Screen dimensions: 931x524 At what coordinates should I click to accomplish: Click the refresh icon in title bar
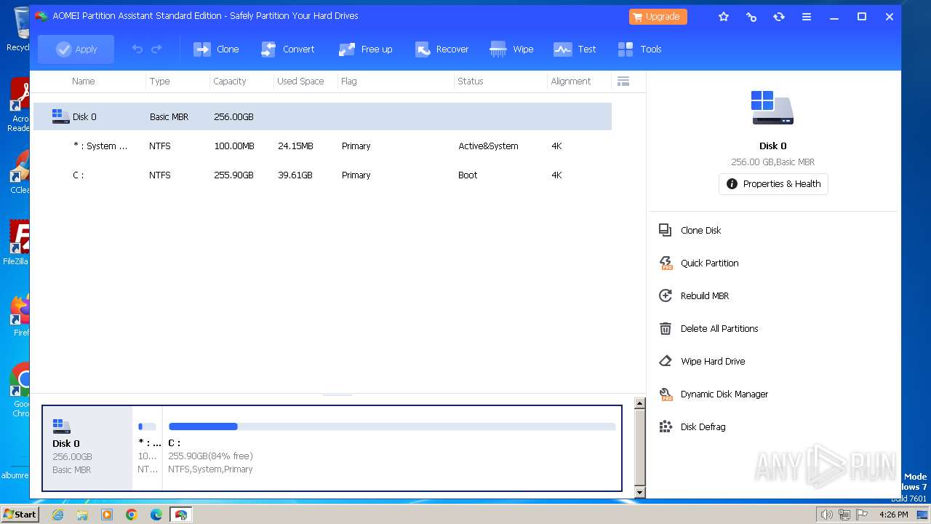[779, 16]
